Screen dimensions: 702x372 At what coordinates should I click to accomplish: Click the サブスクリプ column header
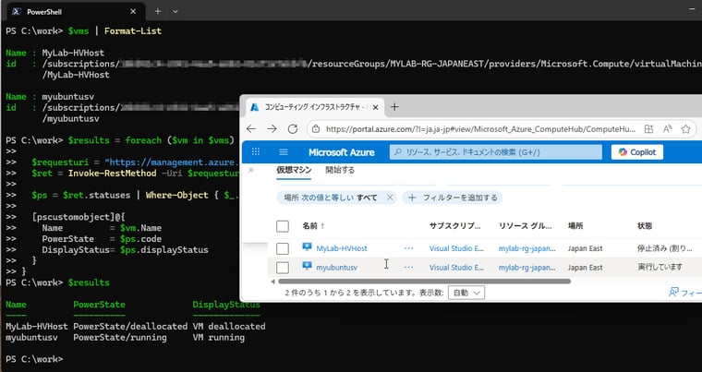(454, 226)
